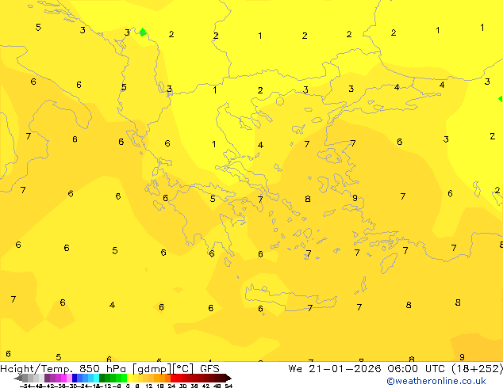503x388 pixels.
Task: Pick the cyan segment of the legend
Action: pyautogui.click(x=96, y=378)
